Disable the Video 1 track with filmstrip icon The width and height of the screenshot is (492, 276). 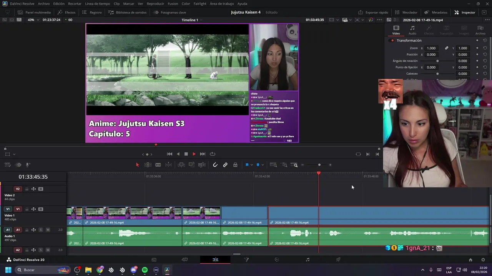(41, 209)
